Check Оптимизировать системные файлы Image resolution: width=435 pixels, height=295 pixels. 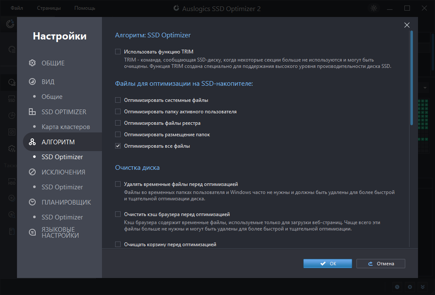coord(118,100)
